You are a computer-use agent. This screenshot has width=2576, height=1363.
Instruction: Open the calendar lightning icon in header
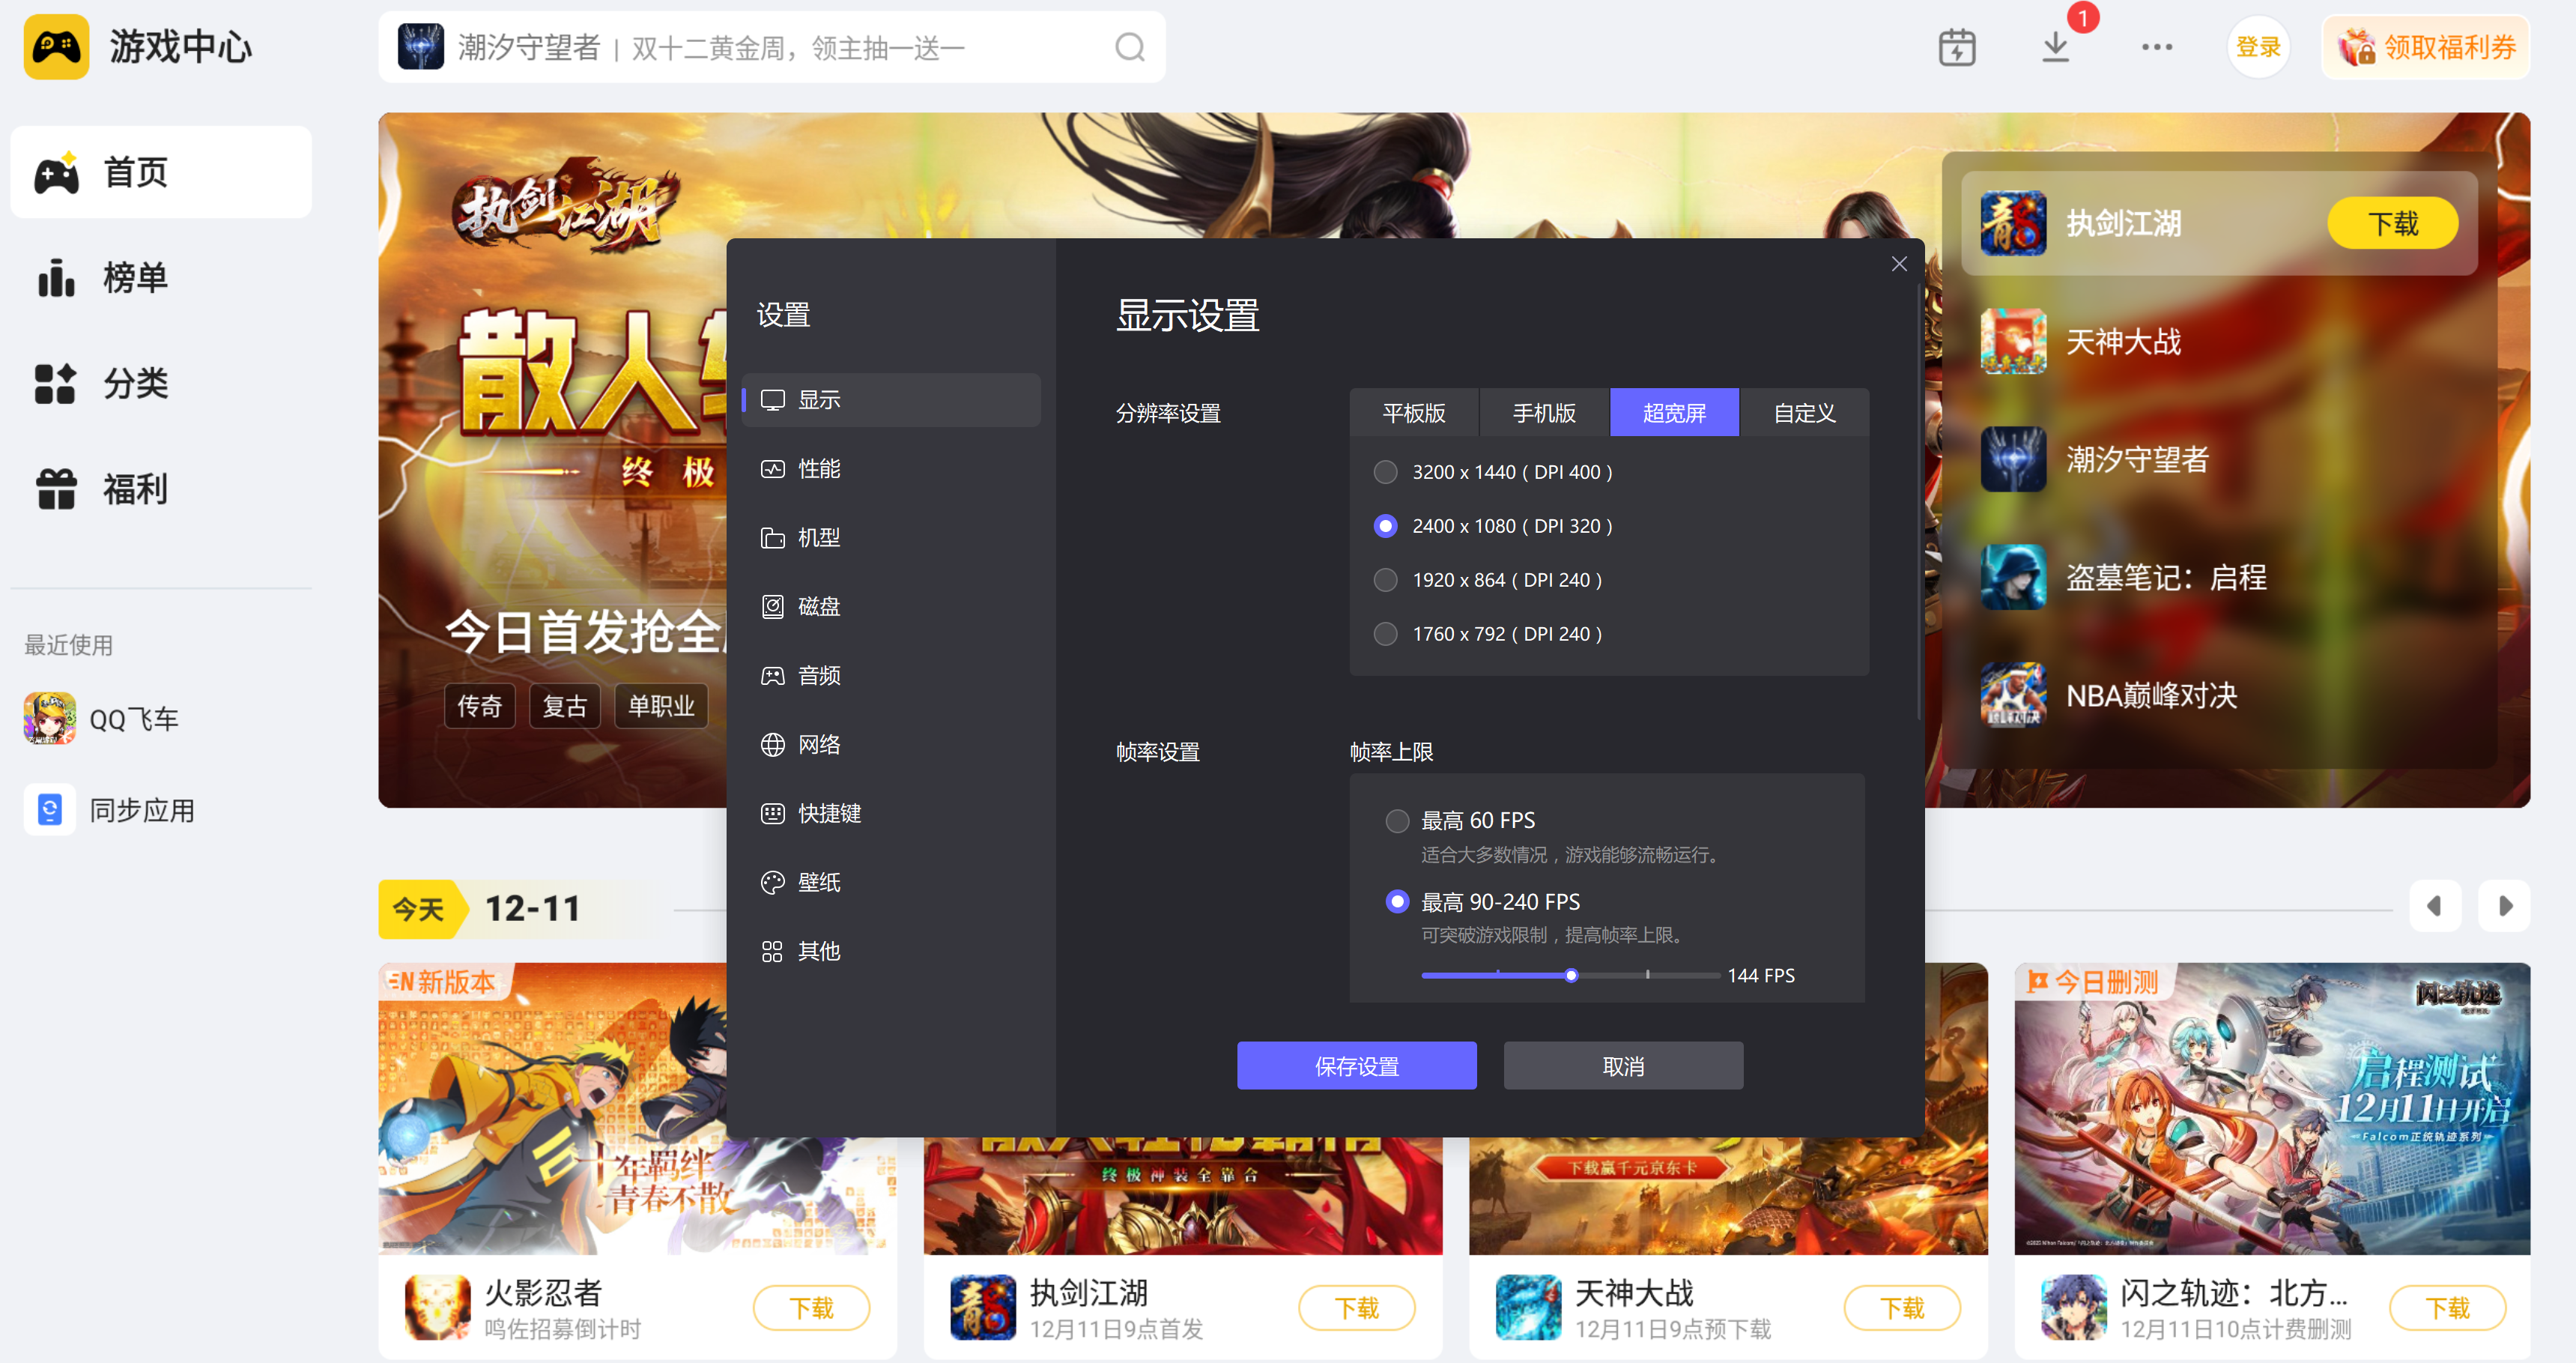pos(1956,47)
